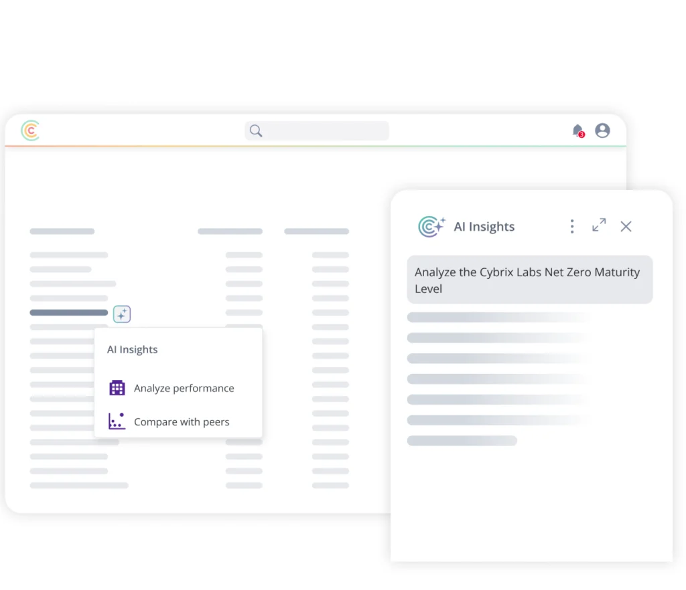Click the AI Insights panel title text
Screen dimensions: 686x590
pyautogui.click(x=484, y=227)
